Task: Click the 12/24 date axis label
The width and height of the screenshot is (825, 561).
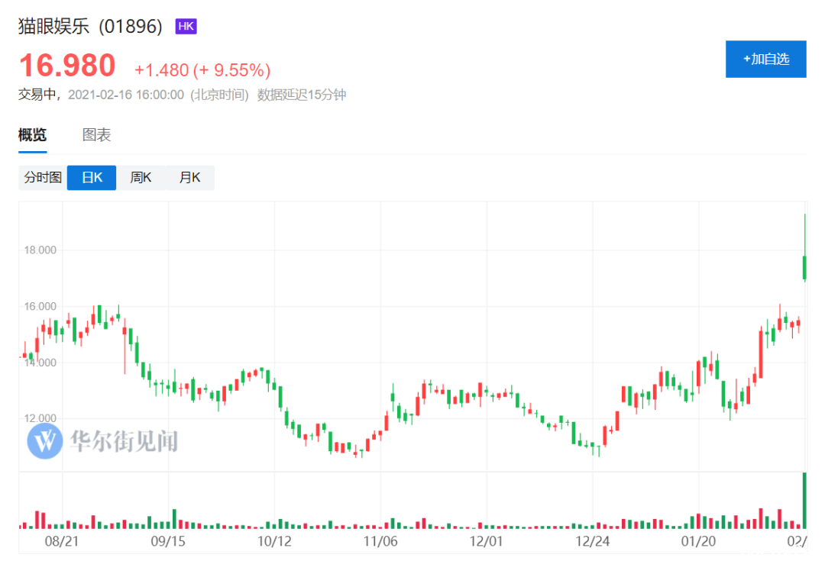Action: click(x=593, y=542)
